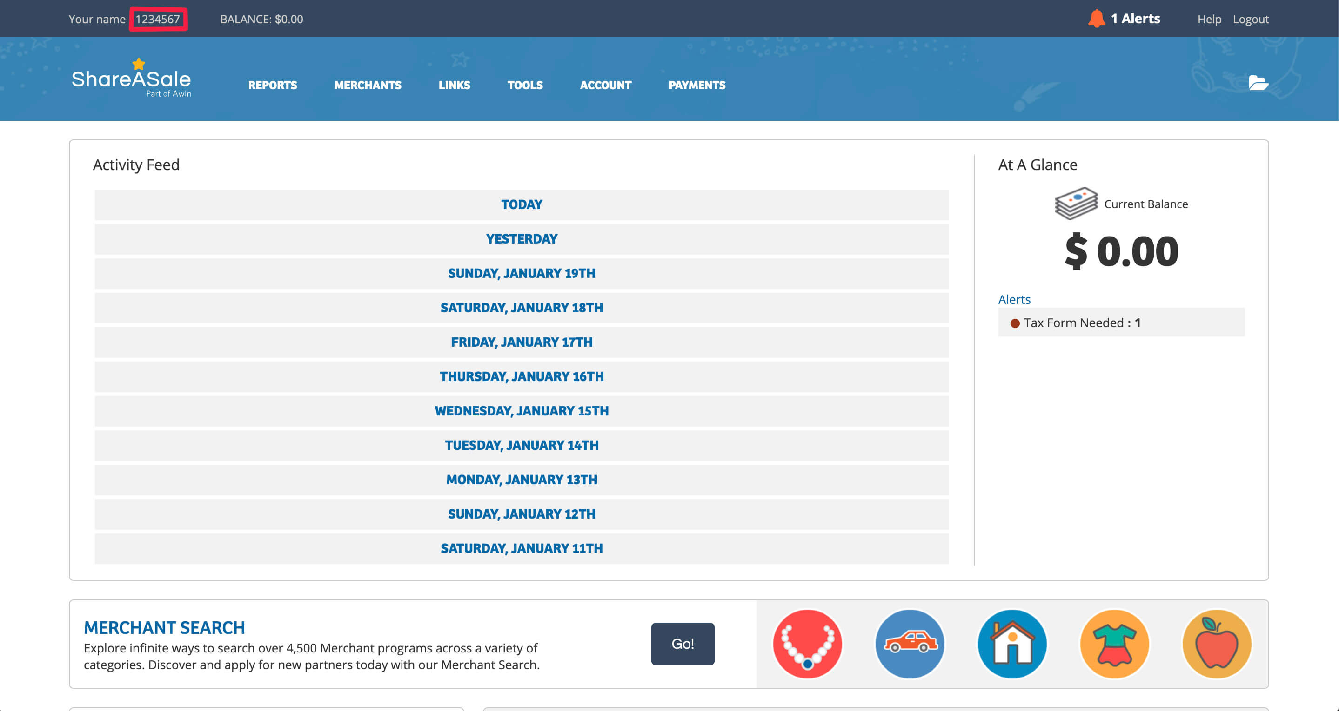Open the Help link
The image size is (1339, 711).
pos(1209,19)
